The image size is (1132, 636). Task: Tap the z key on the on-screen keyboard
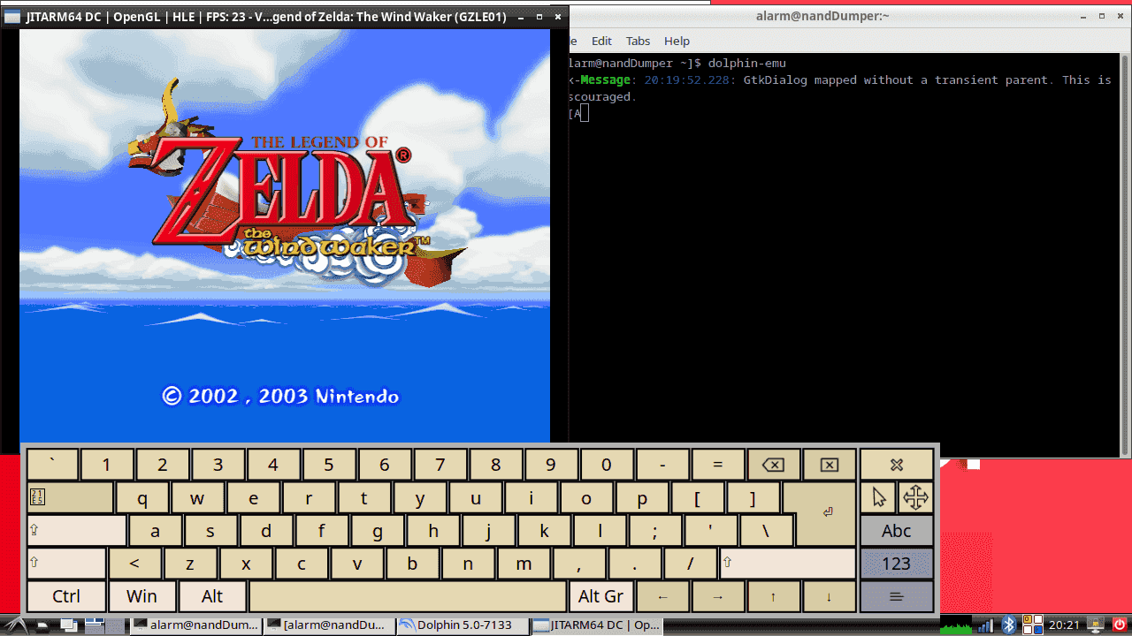[190, 564]
